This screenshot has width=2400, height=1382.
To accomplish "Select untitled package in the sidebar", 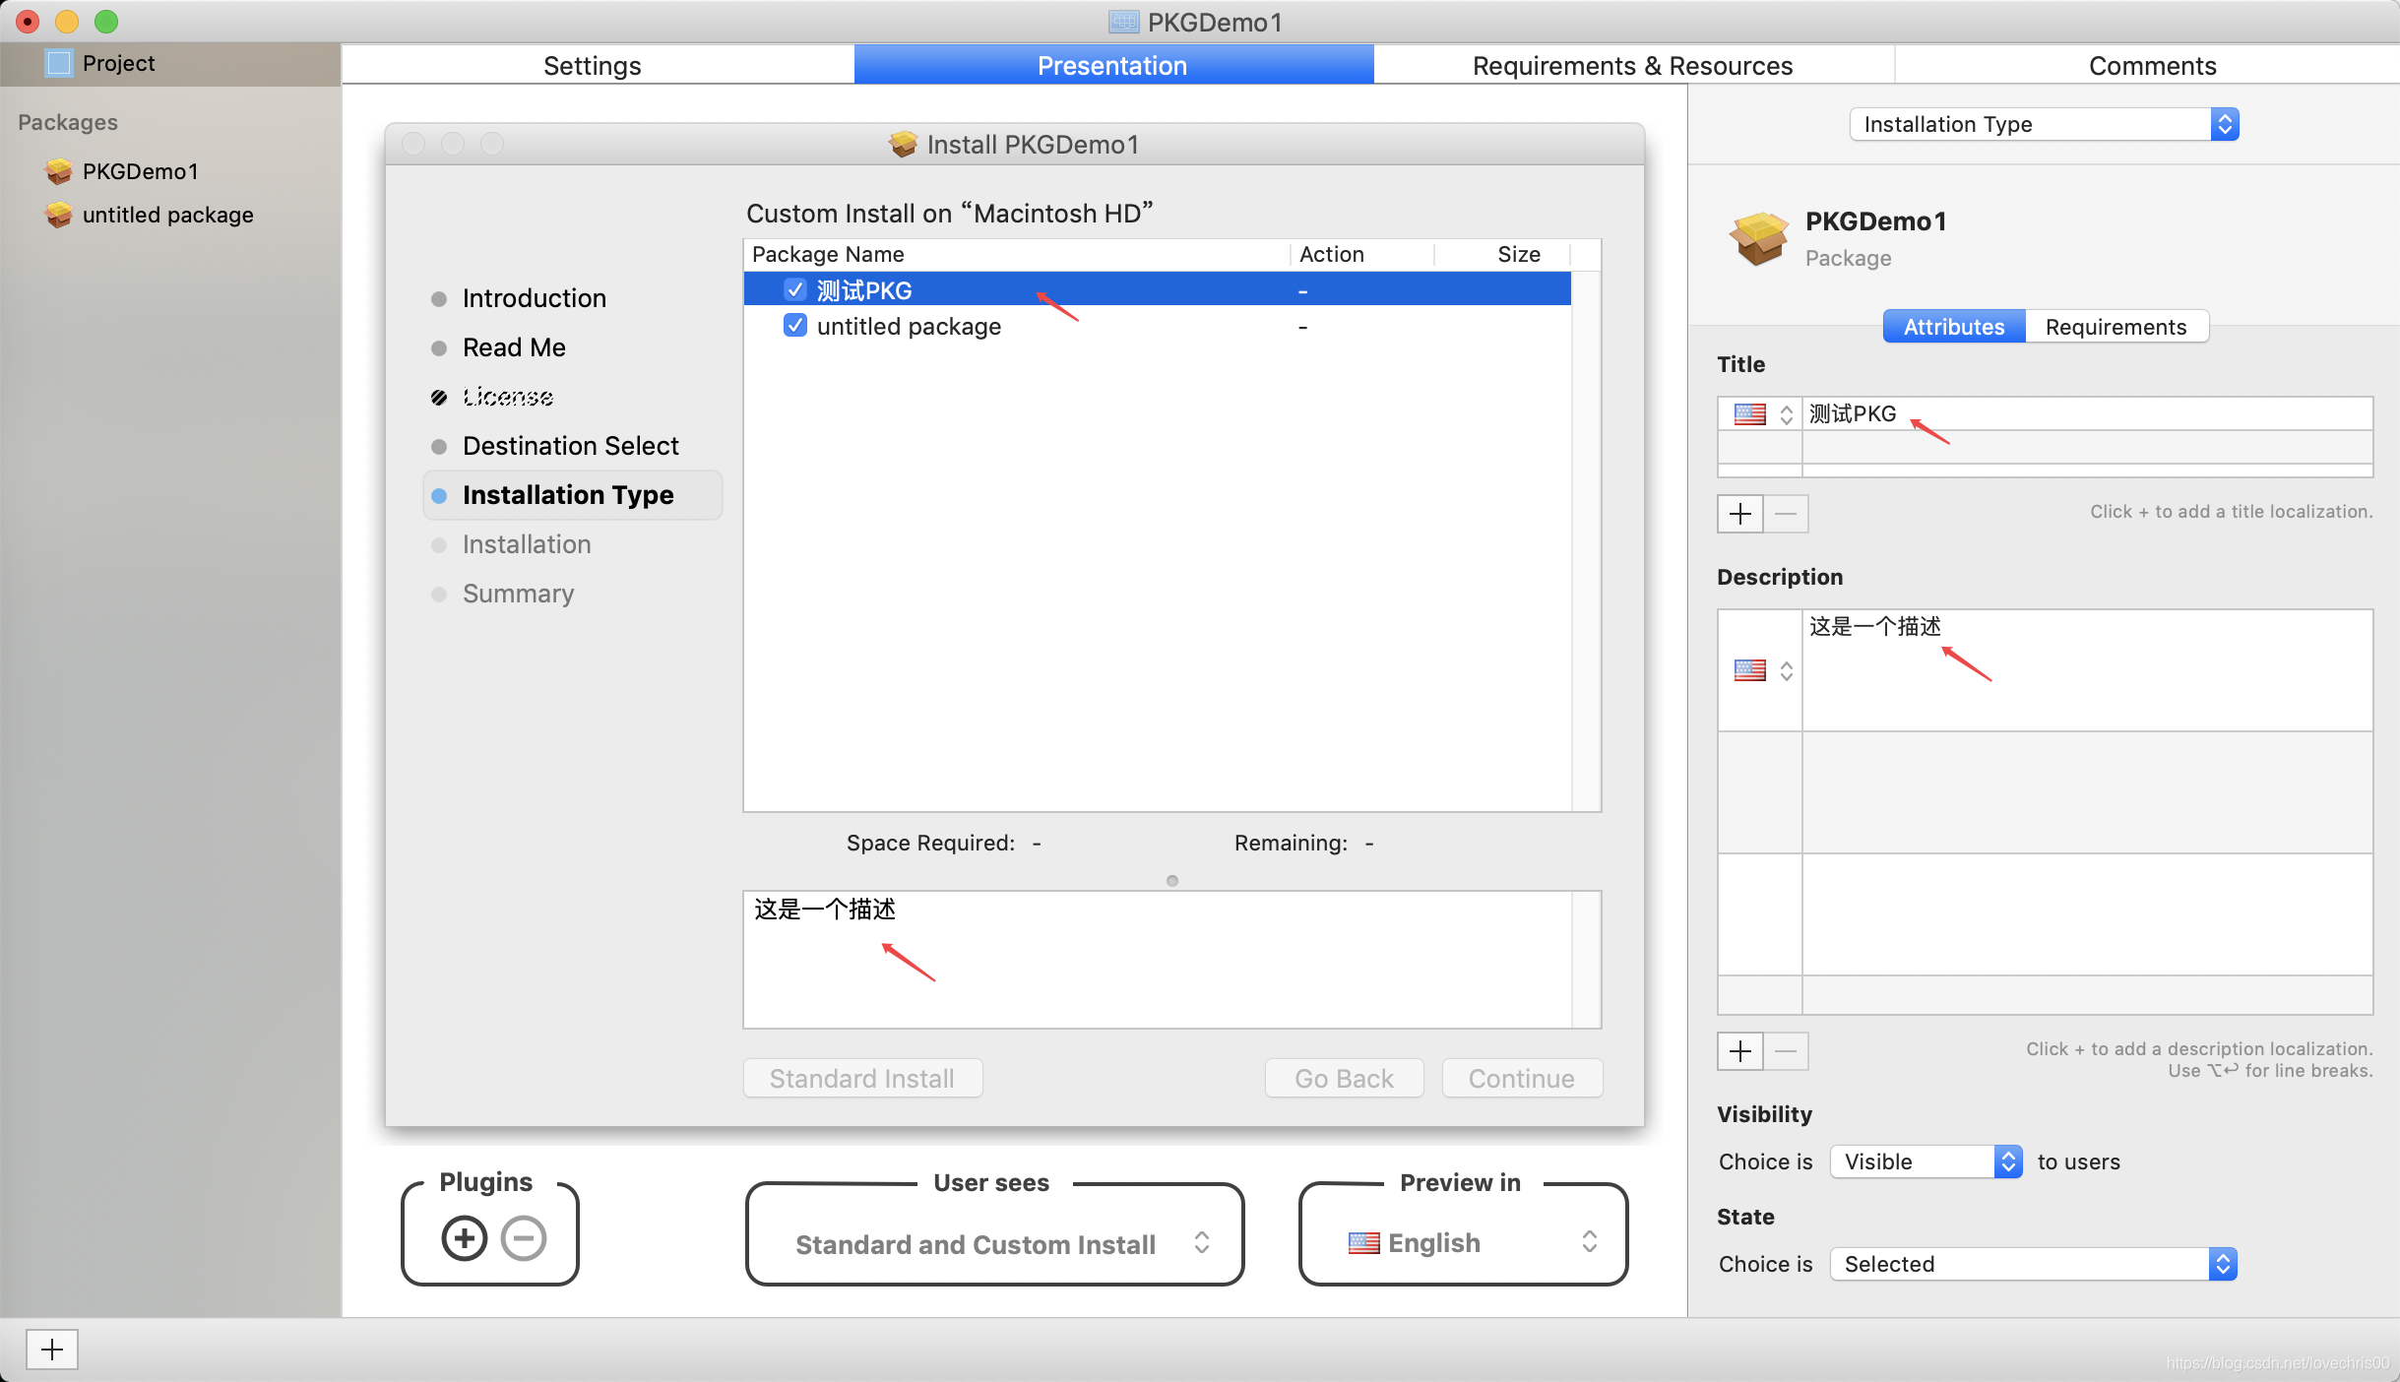I will pyautogui.click(x=150, y=215).
